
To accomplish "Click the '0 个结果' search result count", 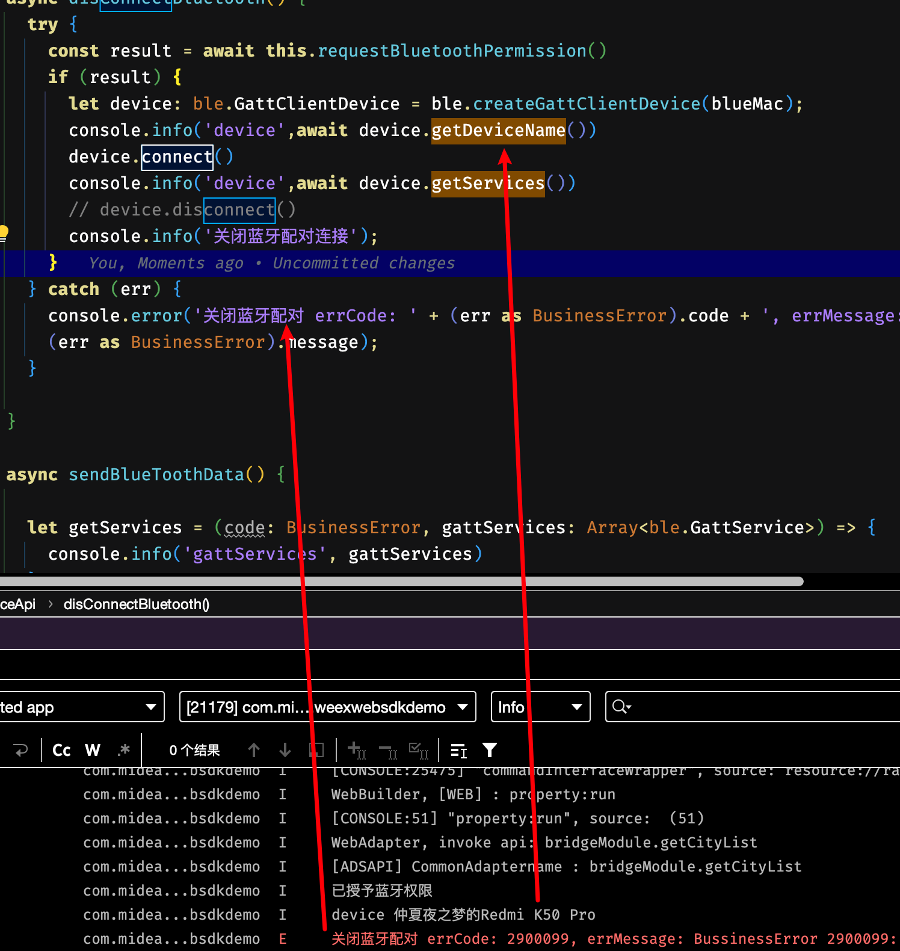I will click(x=194, y=750).
